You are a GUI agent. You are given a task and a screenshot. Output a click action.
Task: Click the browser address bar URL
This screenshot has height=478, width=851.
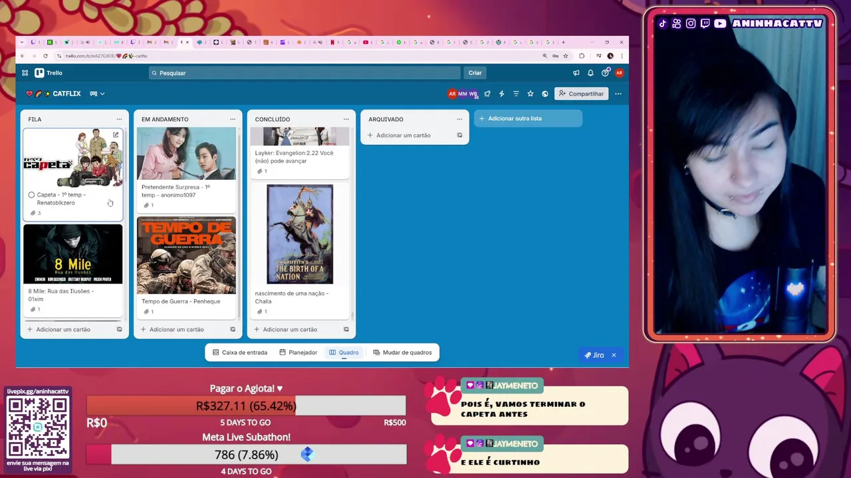[106, 56]
